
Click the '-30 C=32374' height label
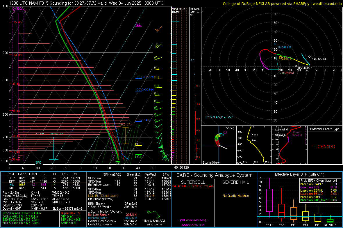(x=144, y=77)
